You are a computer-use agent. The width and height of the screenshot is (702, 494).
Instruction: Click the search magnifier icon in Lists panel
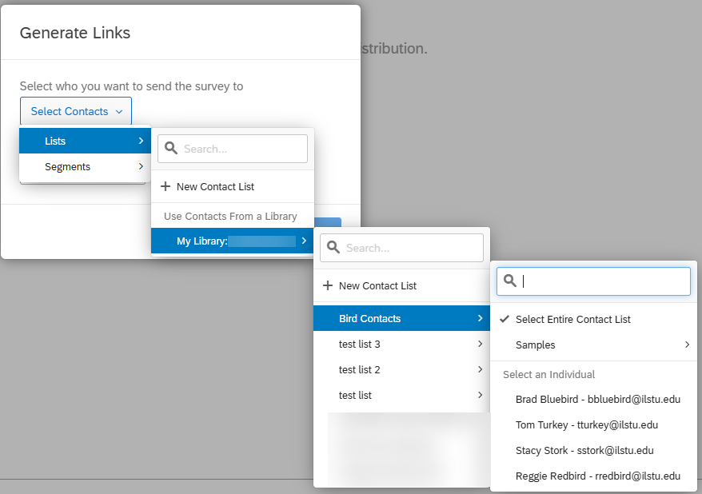[x=171, y=148]
